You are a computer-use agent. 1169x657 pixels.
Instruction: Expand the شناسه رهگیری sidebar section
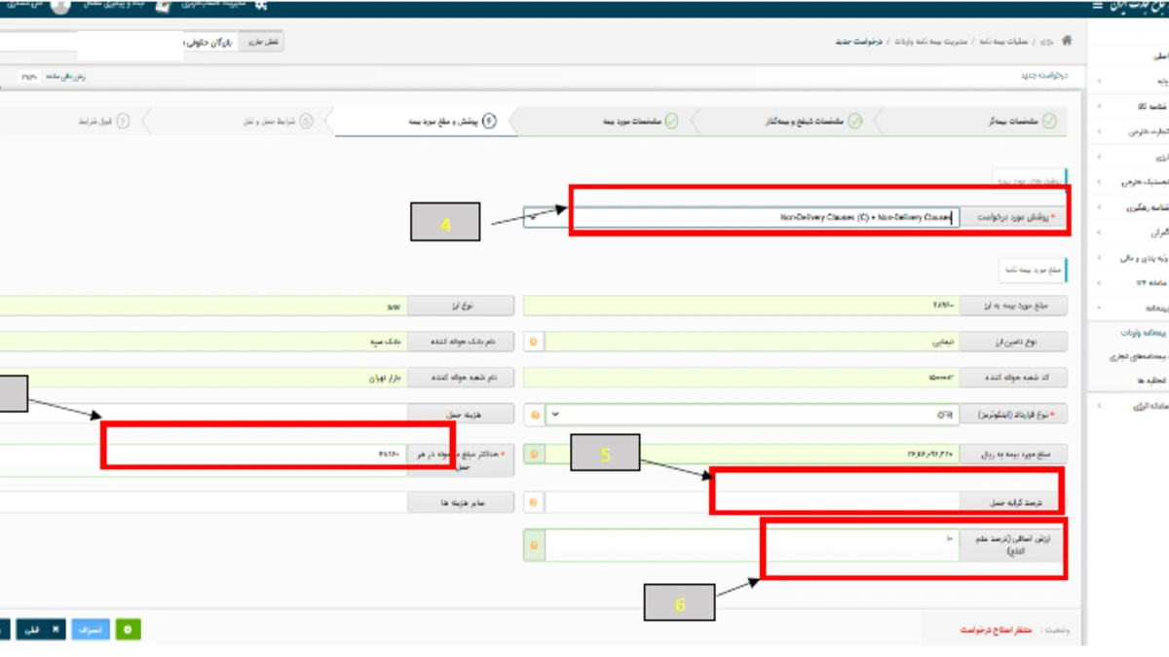tap(1130, 207)
